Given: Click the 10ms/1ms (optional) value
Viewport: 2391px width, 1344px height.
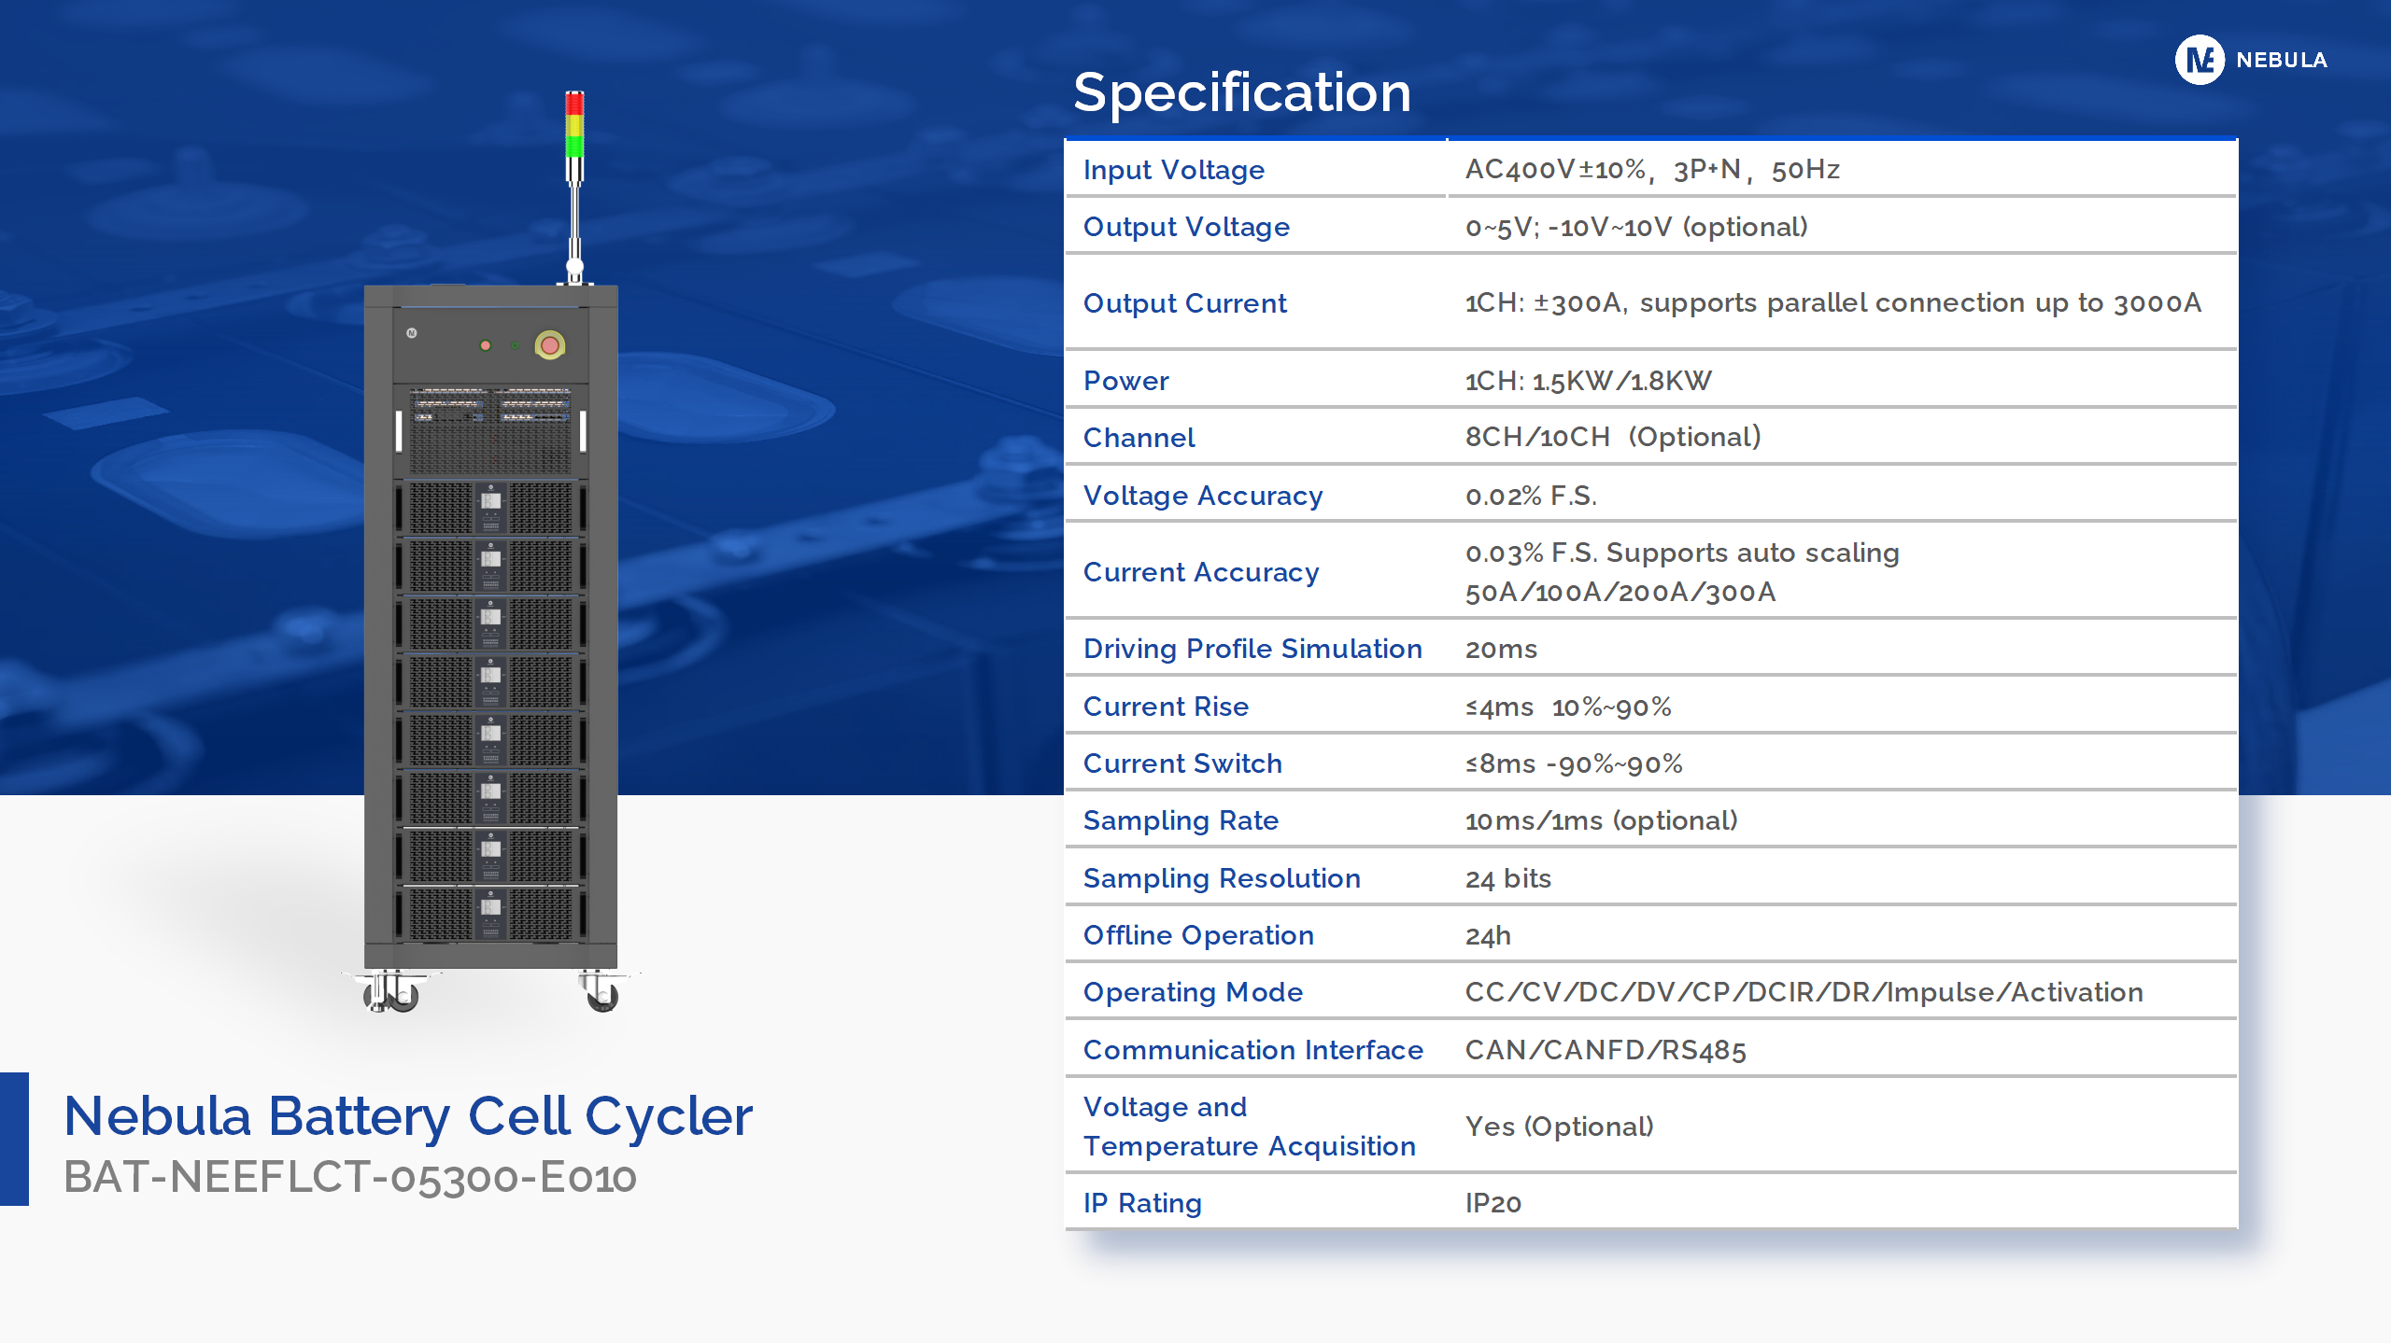Looking at the screenshot, I should coord(1602,820).
